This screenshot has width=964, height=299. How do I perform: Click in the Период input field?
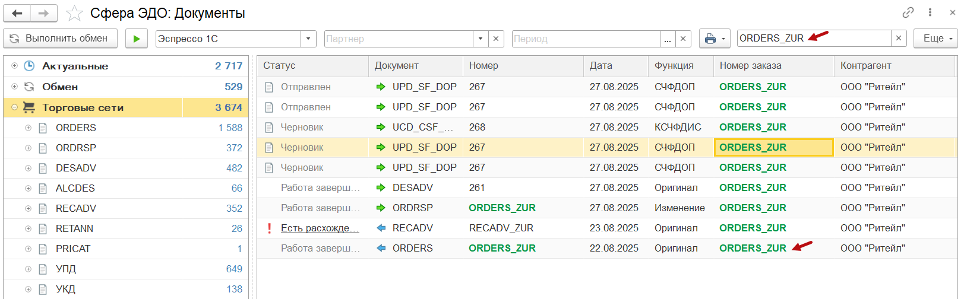pyautogui.click(x=586, y=39)
